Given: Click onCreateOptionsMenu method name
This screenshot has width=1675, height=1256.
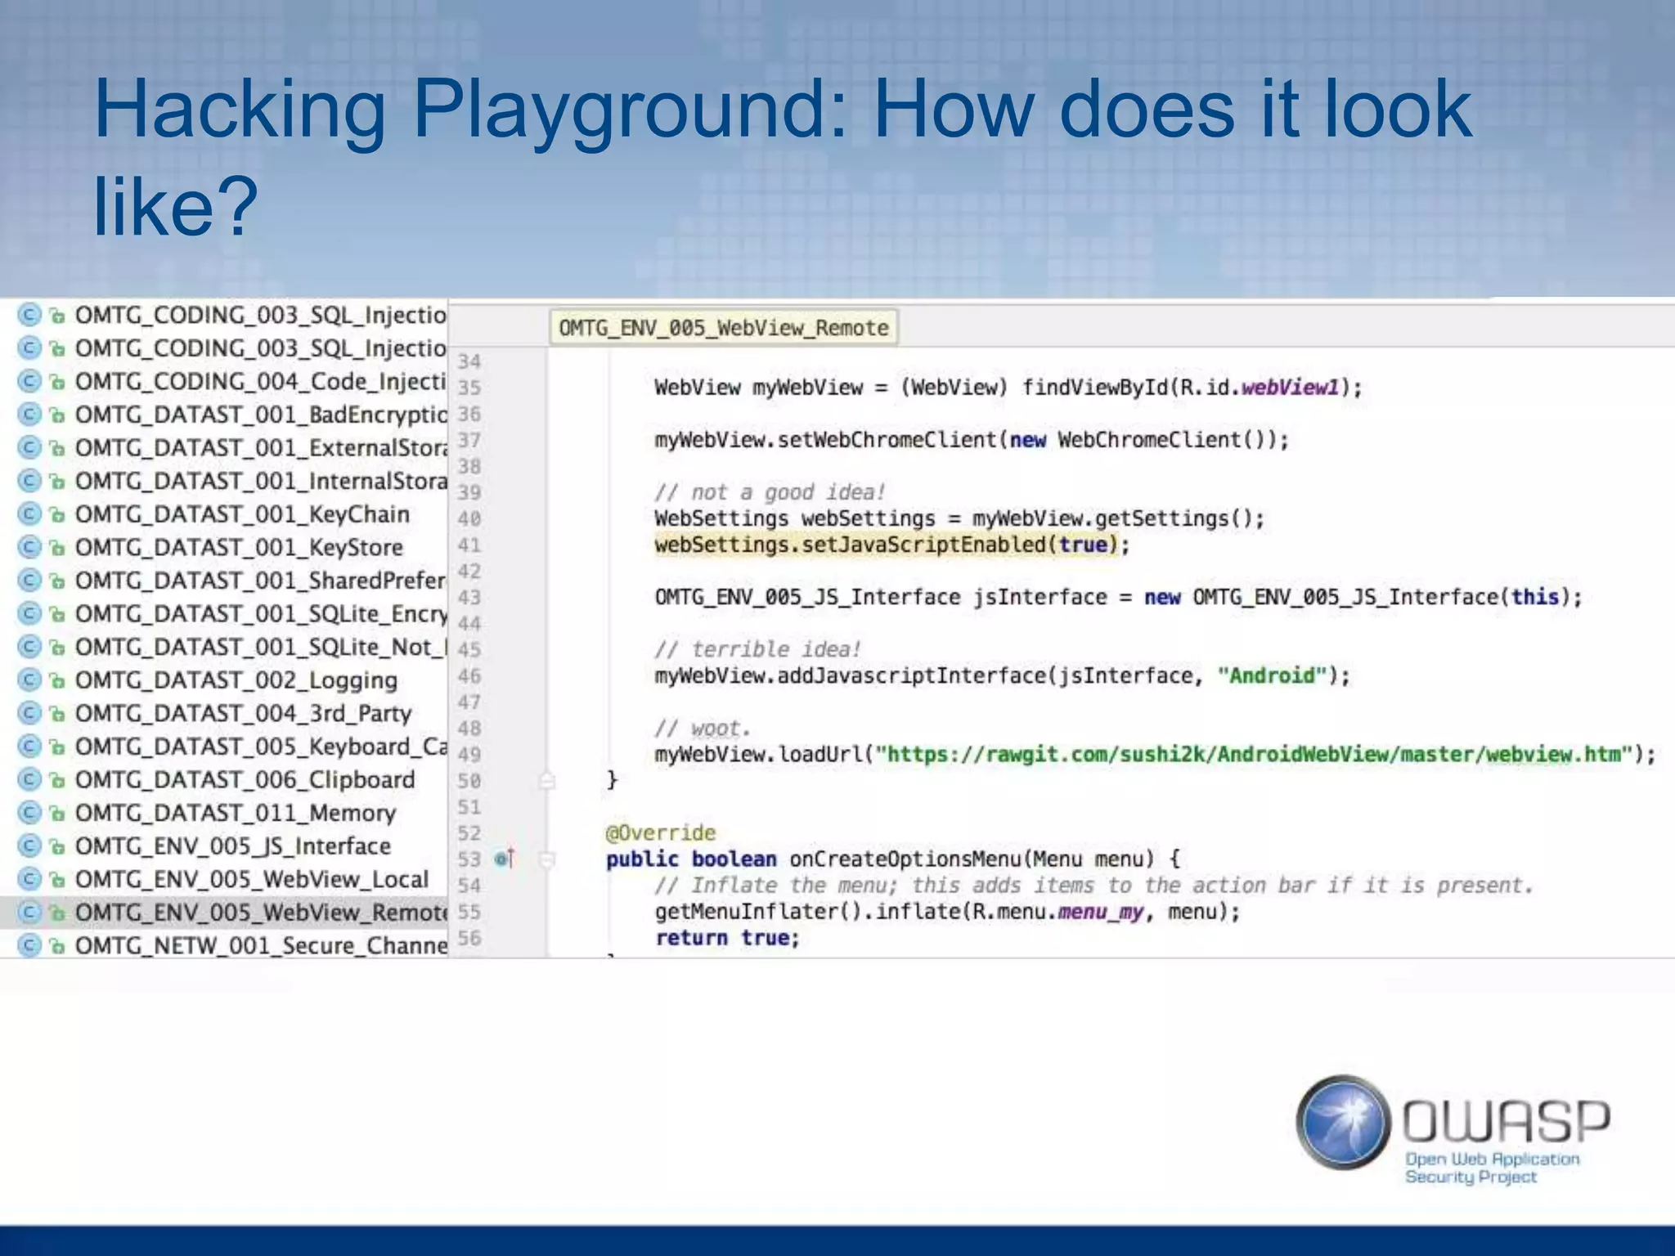Looking at the screenshot, I should (x=905, y=859).
